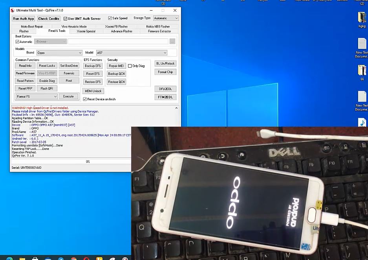The height and width of the screenshot is (260, 368).
Task: Toggle the Safe Speed checkbox
Action: [110, 18]
